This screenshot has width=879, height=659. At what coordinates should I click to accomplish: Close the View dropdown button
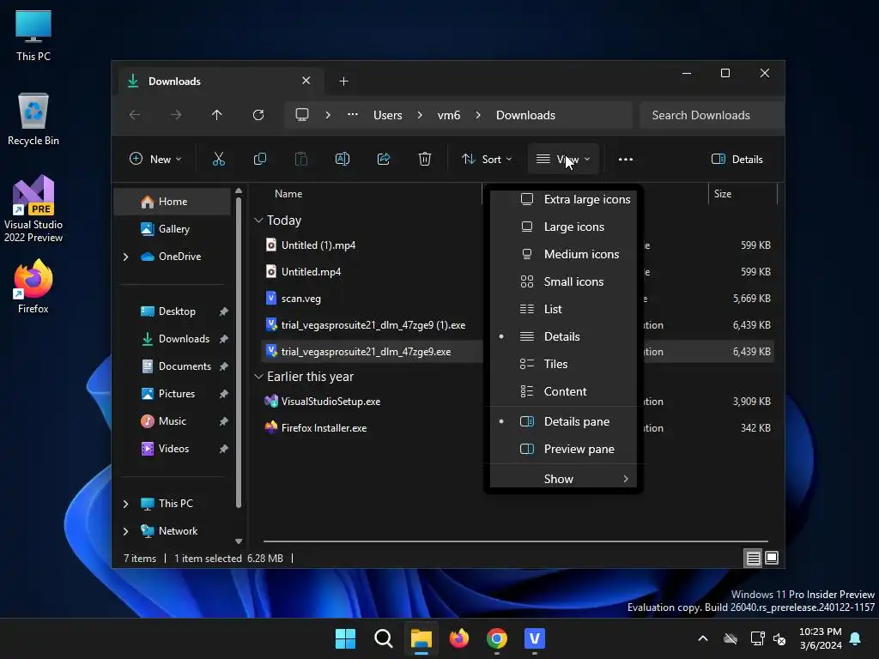coord(563,159)
